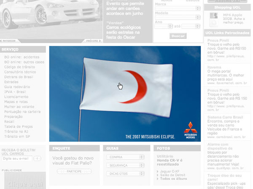Open the Modelo dropdown
The height and width of the screenshot is (189, 253).
pos(178,17)
